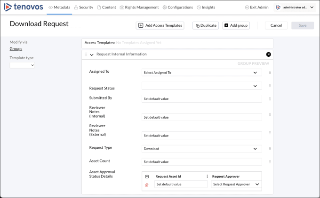The height and width of the screenshot is (198, 320).
Task: Click the Duplicate button
Action: (x=206, y=25)
